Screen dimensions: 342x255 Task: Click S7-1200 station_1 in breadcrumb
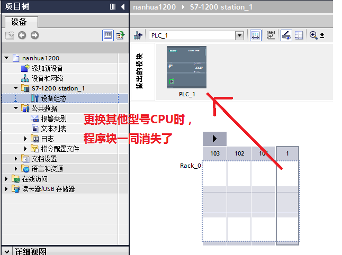coord(221,7)
